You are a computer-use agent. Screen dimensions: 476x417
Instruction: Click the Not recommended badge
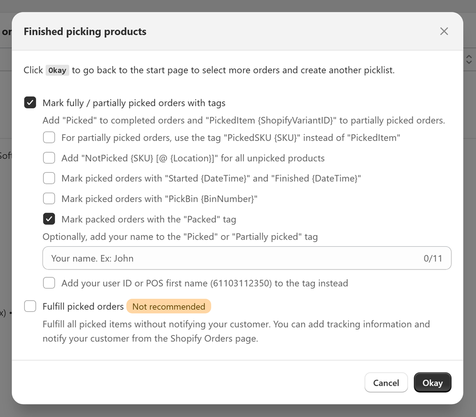[169, 307]
